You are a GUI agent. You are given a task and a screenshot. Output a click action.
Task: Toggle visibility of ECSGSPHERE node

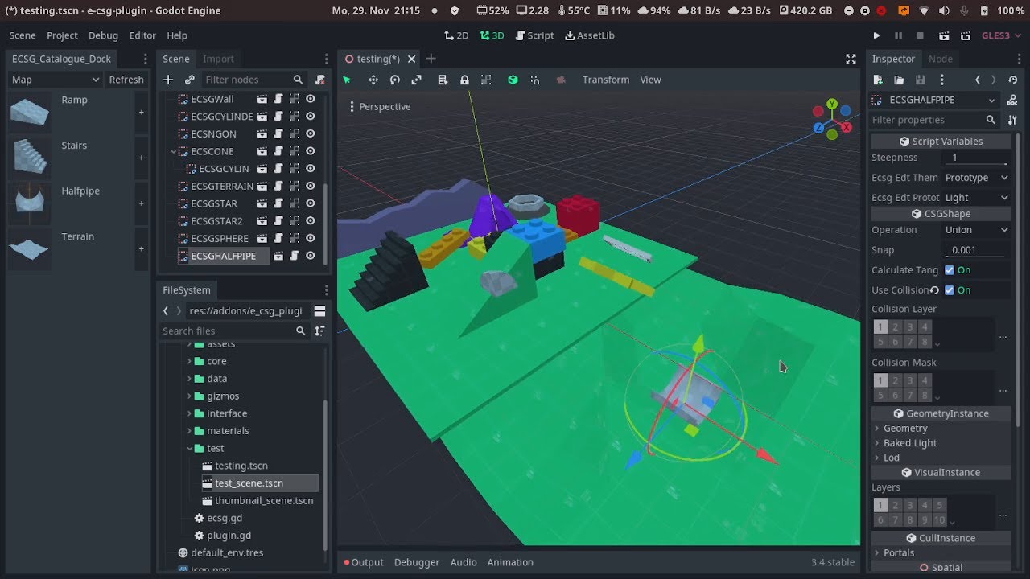[310, 239]
